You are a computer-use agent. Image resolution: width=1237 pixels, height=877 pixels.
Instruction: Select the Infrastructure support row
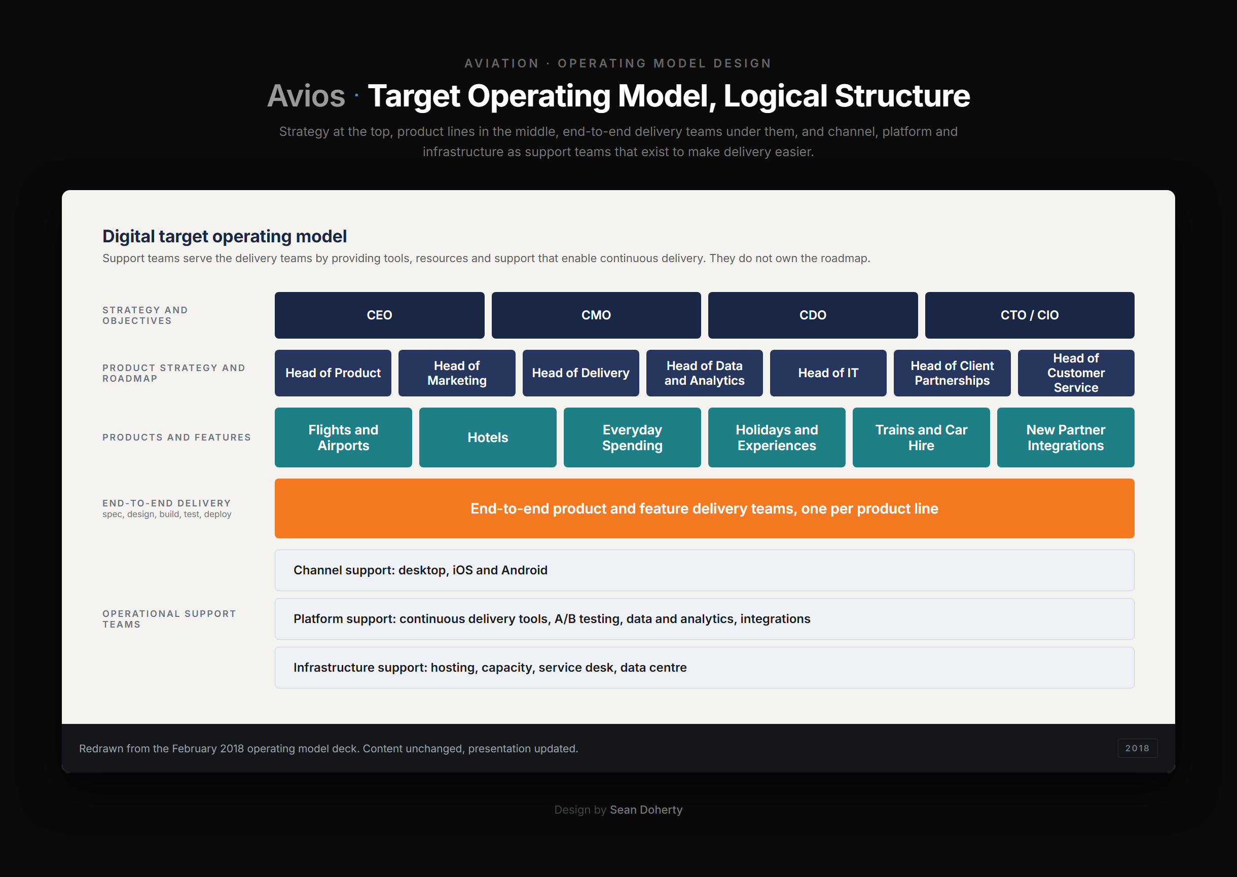(x=704, y=668)
